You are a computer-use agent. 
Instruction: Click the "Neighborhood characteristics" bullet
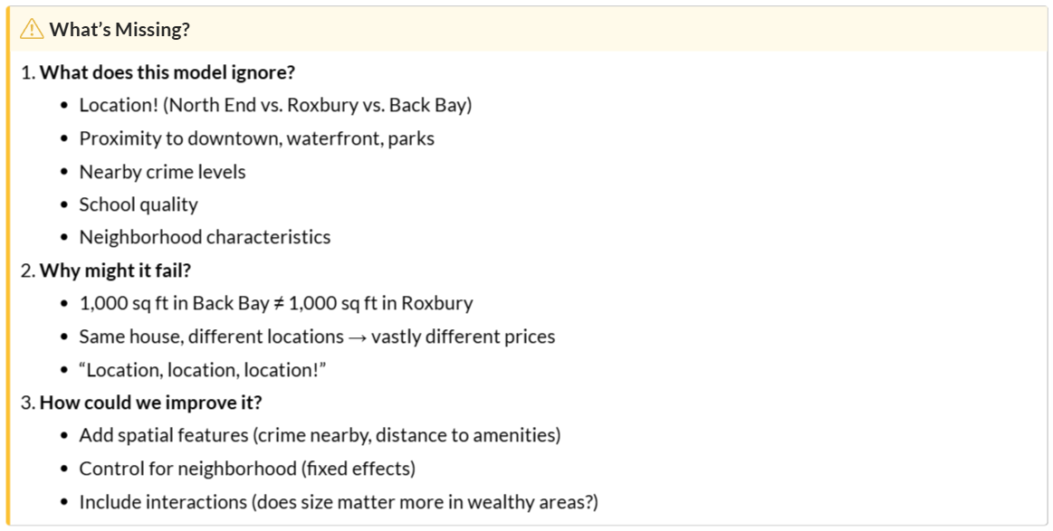click(x=205, y=237)
